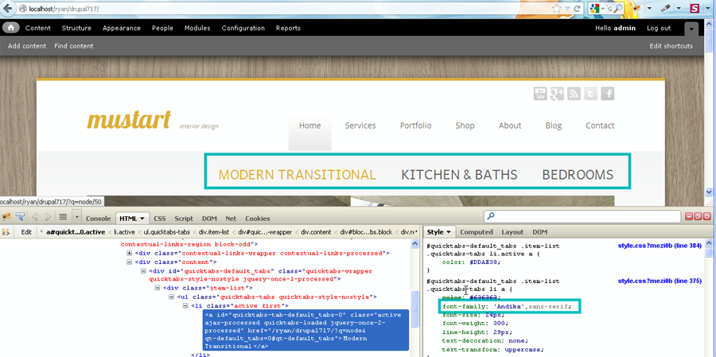Reload the page with the refresh icon
This screenshot has width=716, height=357.
tap(578, 9)
